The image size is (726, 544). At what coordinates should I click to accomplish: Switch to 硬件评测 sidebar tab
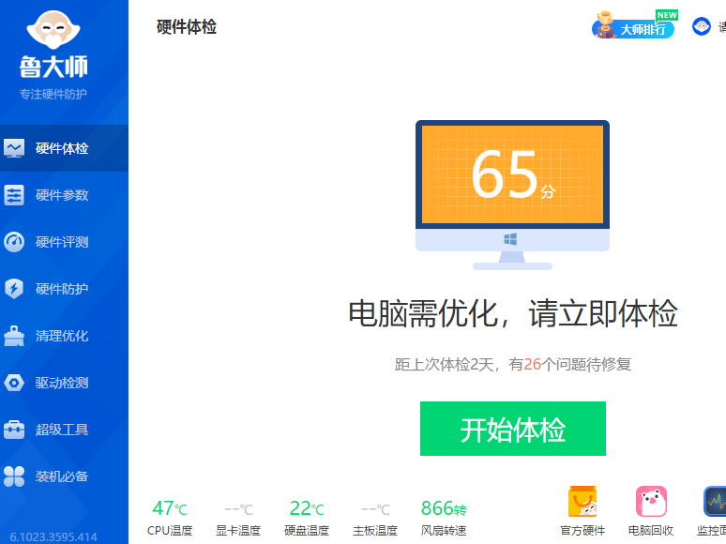[64, 242]
